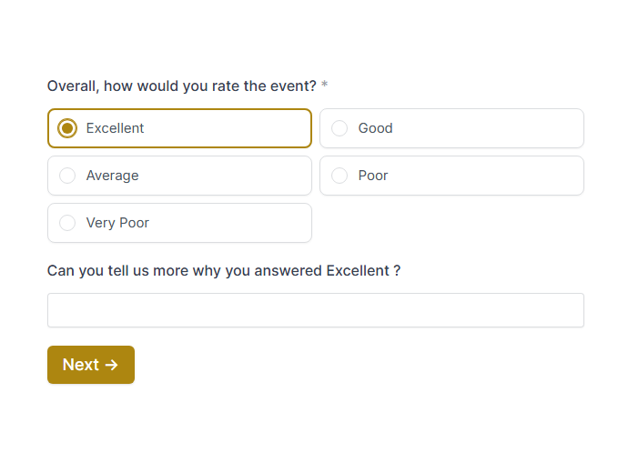Mark the Very Poor radio button circle
The width and height of the screenshot is (628, 453).
tap(67, 223)
